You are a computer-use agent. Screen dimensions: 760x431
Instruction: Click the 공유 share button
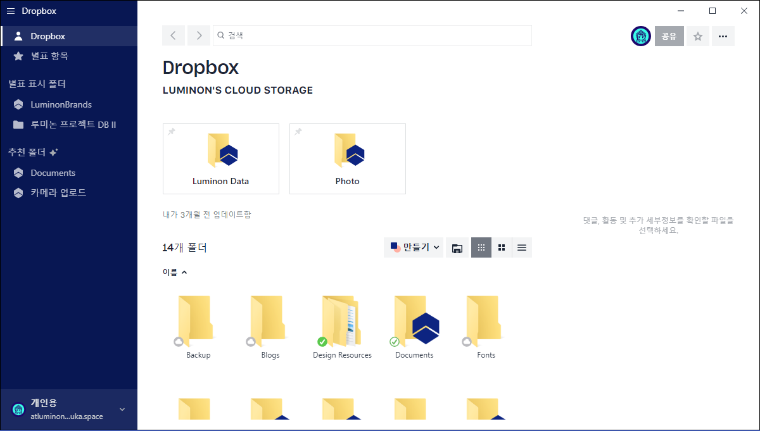pos(669,36)
